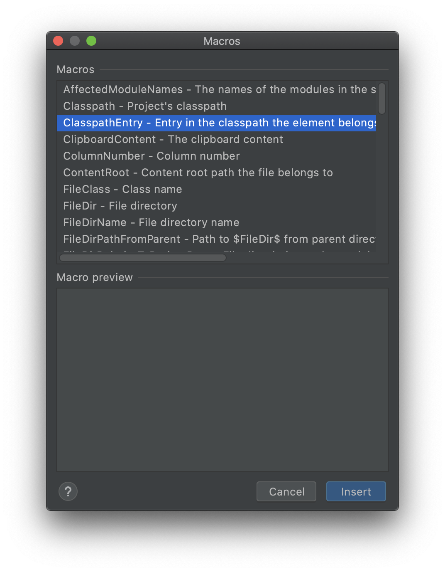
Task: Choose the ClipboardContent macro
Action: (x=217, y=139)
